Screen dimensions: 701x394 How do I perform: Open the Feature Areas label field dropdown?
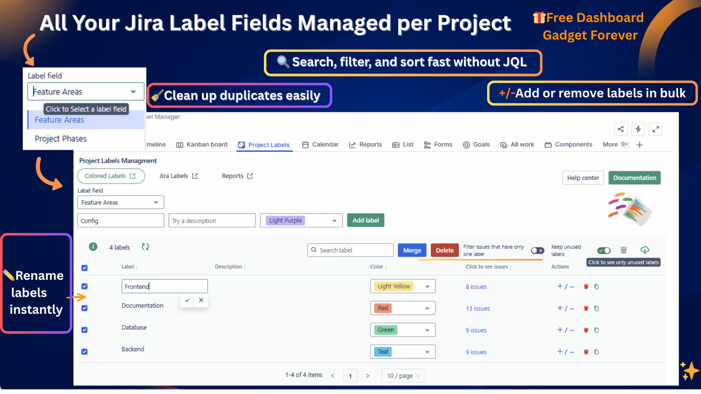pyautogui.click(x=120, y=202)
